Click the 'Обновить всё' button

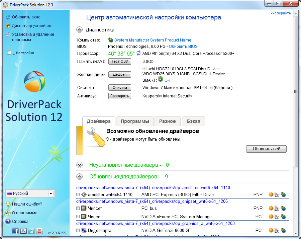click(x=266, y=149)
